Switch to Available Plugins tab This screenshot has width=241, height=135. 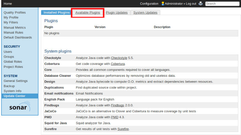coord(88,12)
